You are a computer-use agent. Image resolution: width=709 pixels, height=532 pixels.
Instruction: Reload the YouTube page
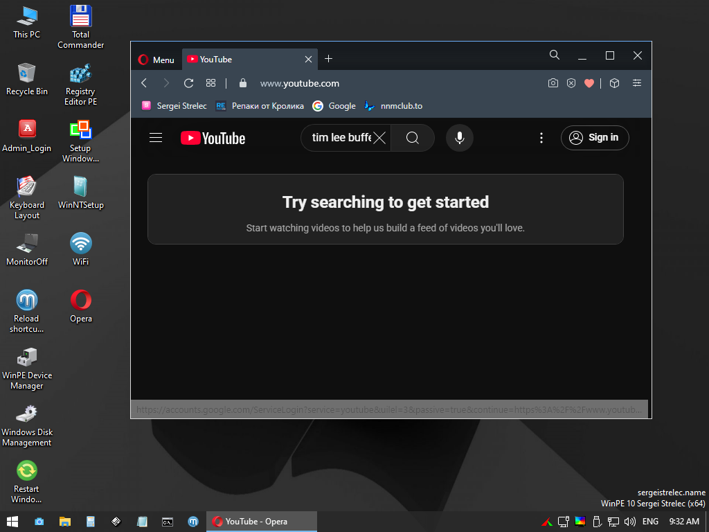pyautogui.click(x=188, y=83)
